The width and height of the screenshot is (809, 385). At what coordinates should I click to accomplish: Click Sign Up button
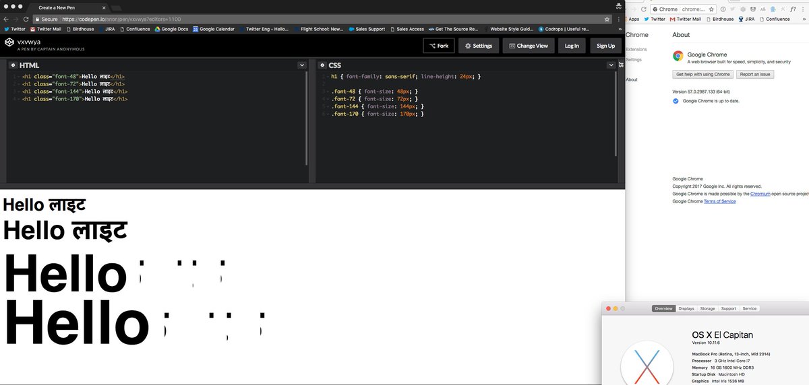pos(606,46)
